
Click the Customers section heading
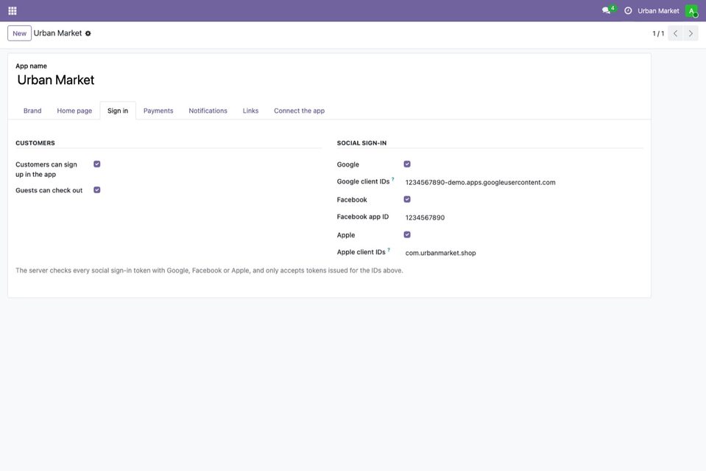[x=35, y=143]
